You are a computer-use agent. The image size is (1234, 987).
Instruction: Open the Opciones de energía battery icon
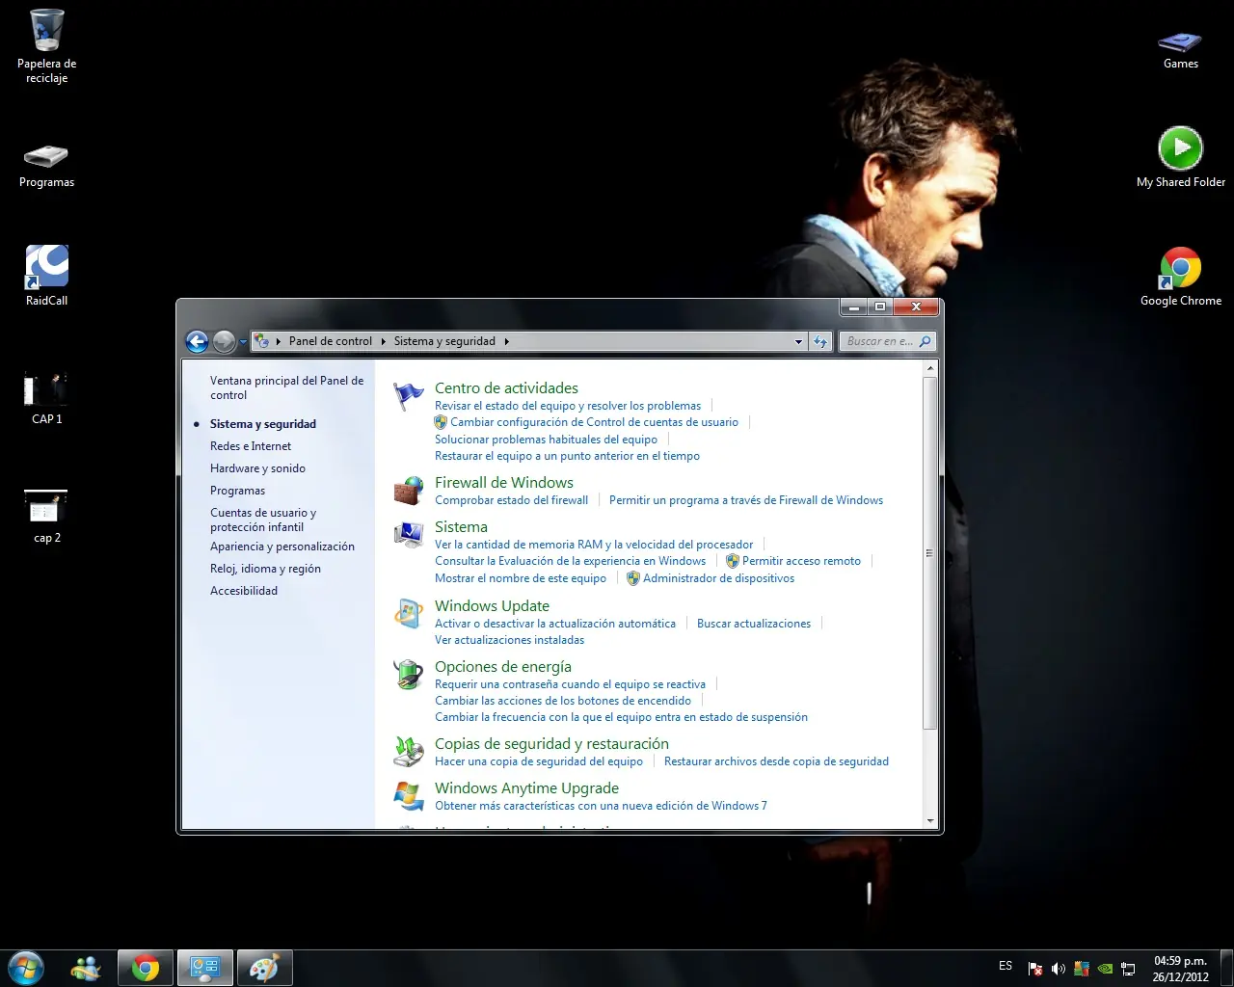pos(409,675)
